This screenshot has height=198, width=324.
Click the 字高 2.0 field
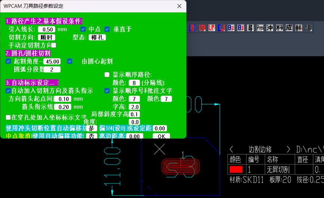[x=134, y=107]
